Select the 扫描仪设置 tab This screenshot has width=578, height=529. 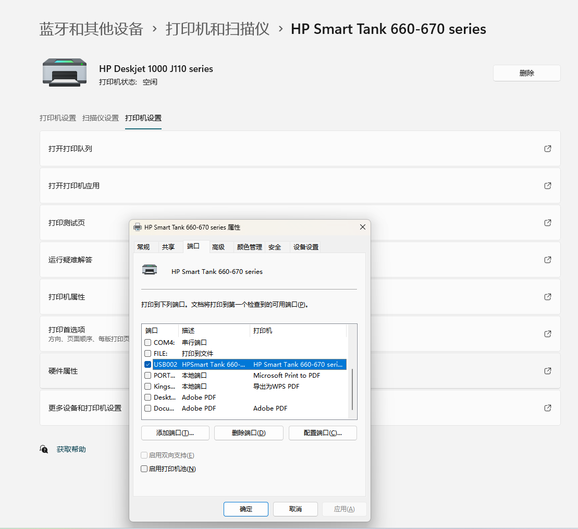click(101, 117)
